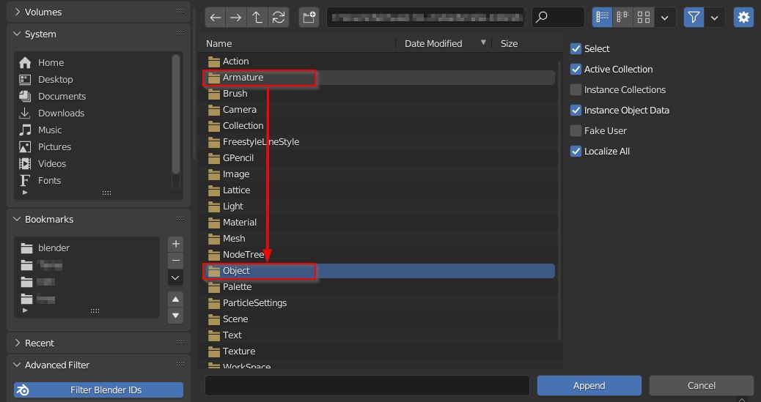Open bookmarks specials dropdown menu
The height and width of the screenshot is (402, 761).
176,278
